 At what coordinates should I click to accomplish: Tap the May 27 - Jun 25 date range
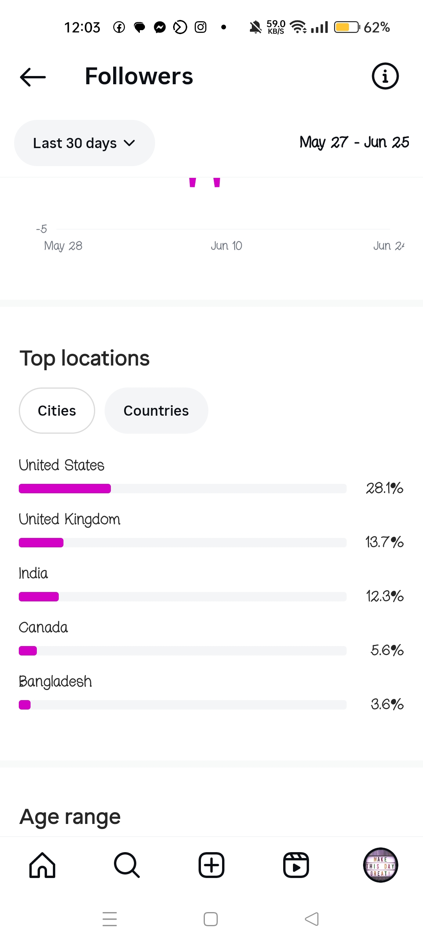354,142
